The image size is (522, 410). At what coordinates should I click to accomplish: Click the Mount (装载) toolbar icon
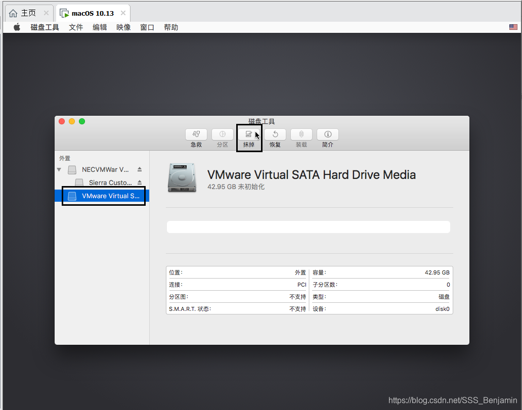pyautogui.click(x=301, y=134)
